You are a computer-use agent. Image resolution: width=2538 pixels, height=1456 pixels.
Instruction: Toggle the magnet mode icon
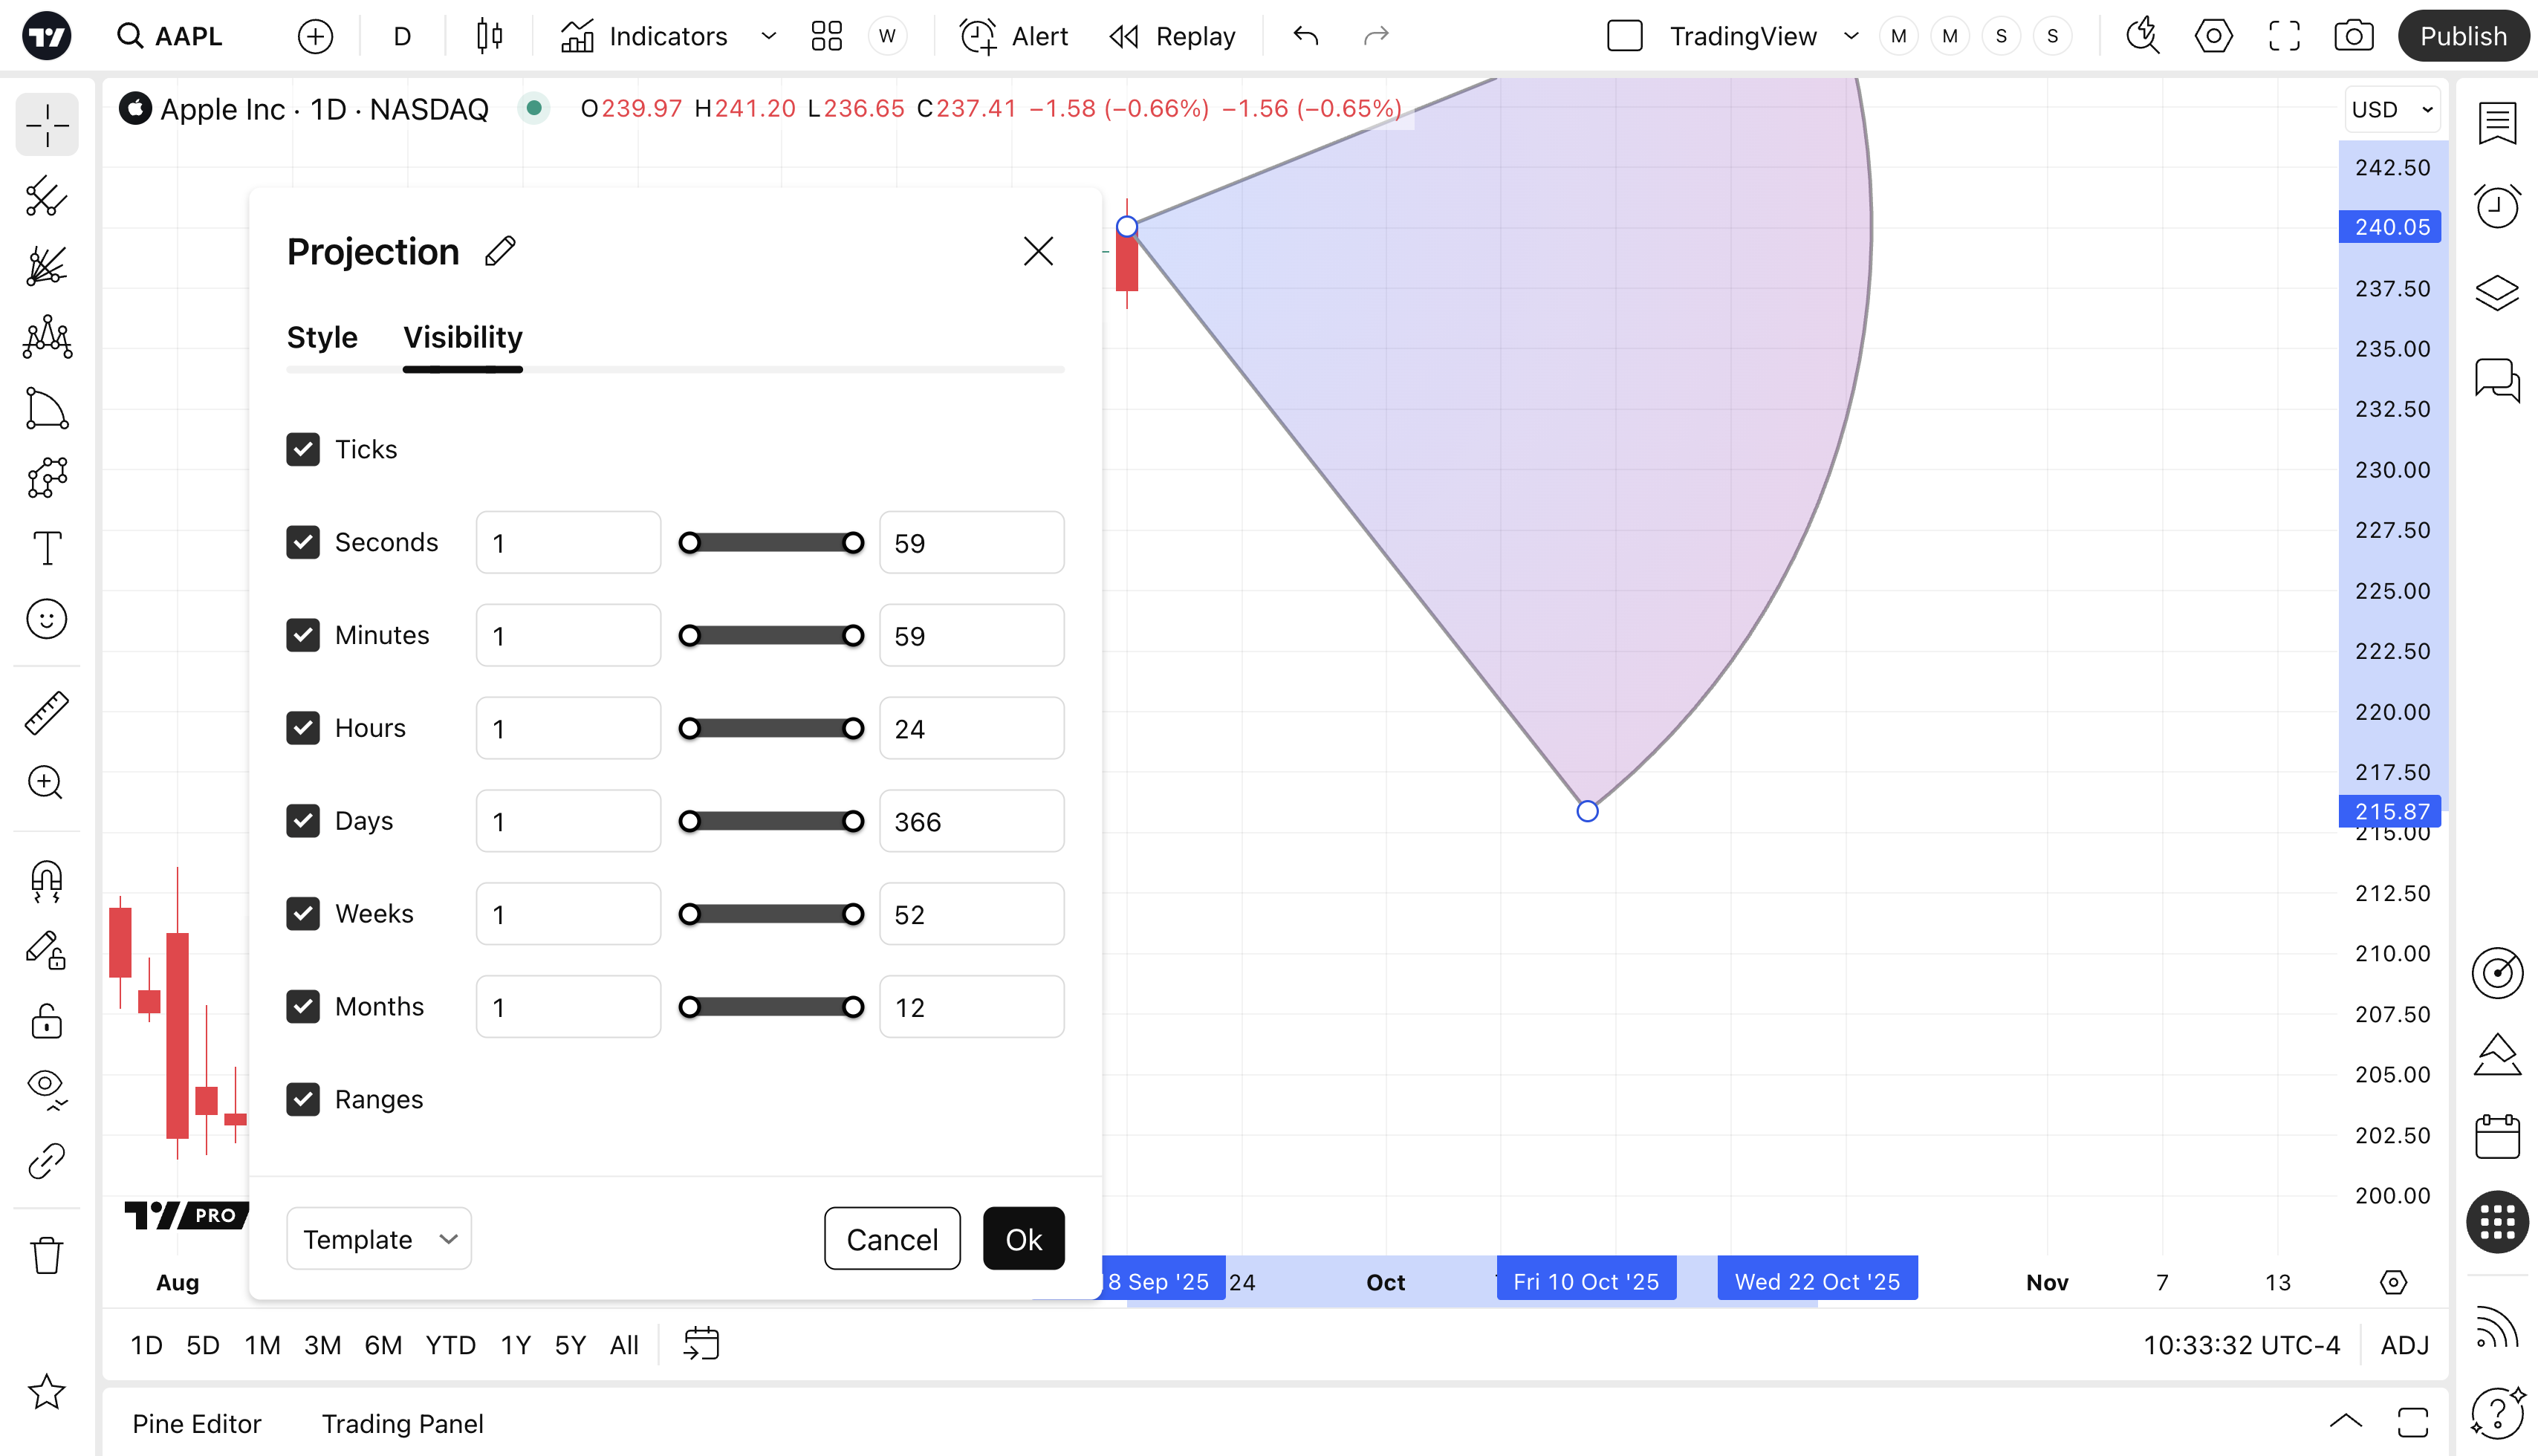coord(46,881)
